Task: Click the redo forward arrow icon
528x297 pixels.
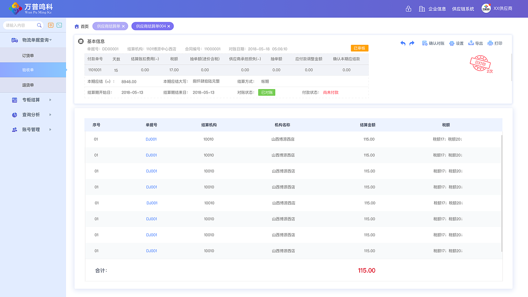Action: [x=412, y=43]
